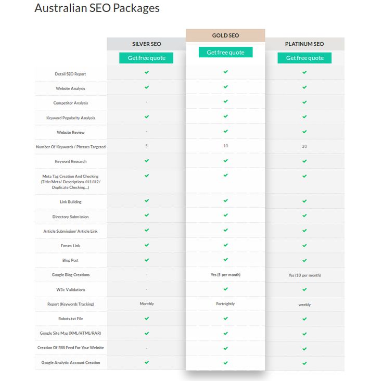The image size is (383, 381).
Task: Click Platinum checkmark for Robots.txt File
Action: (304, 319)
